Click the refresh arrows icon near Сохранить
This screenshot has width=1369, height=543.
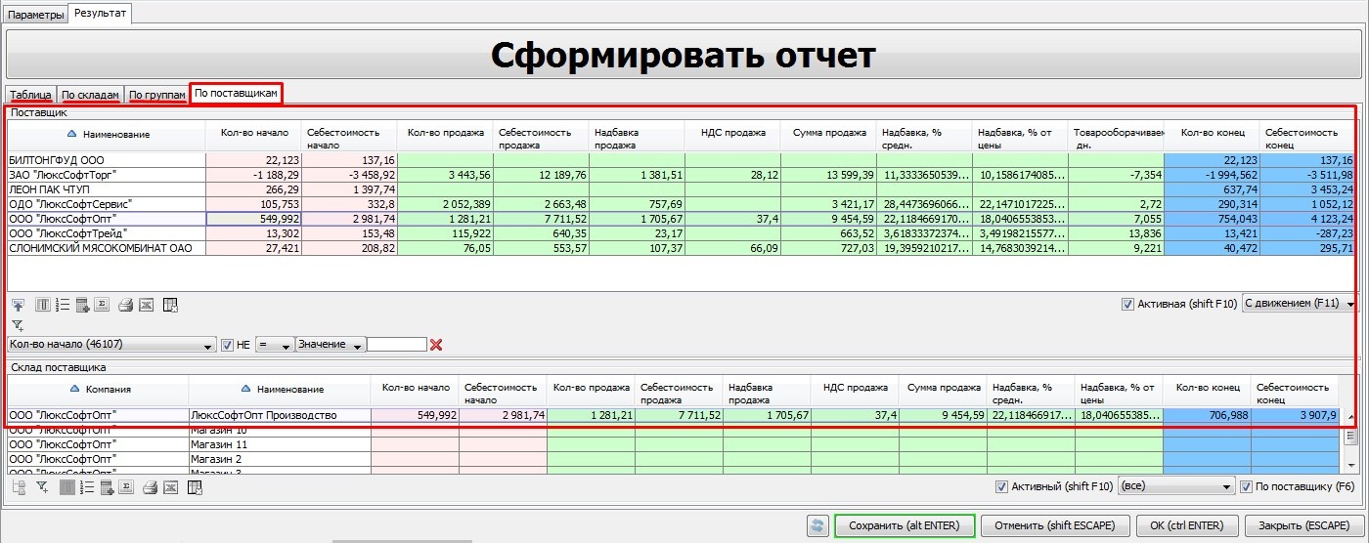(x=817, y=525)
